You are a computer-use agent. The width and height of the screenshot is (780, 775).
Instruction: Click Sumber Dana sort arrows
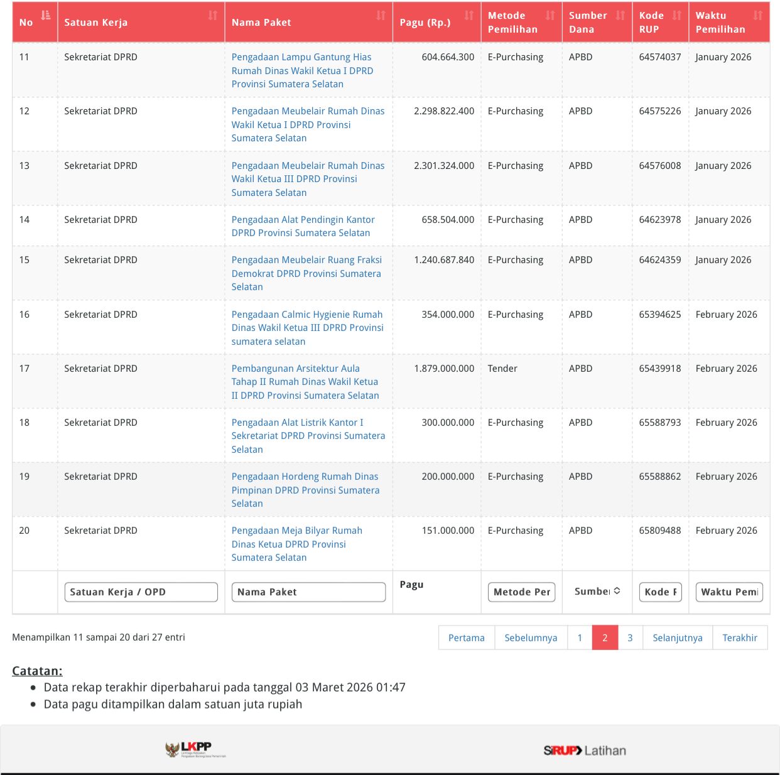(x=620, y=15)
